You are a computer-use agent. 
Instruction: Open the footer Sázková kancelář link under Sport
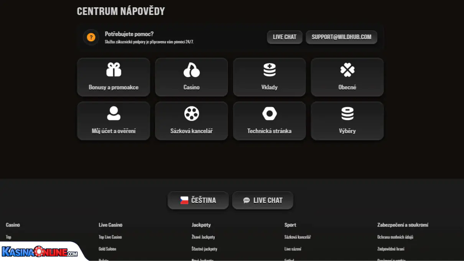click(x=298, y=237)
